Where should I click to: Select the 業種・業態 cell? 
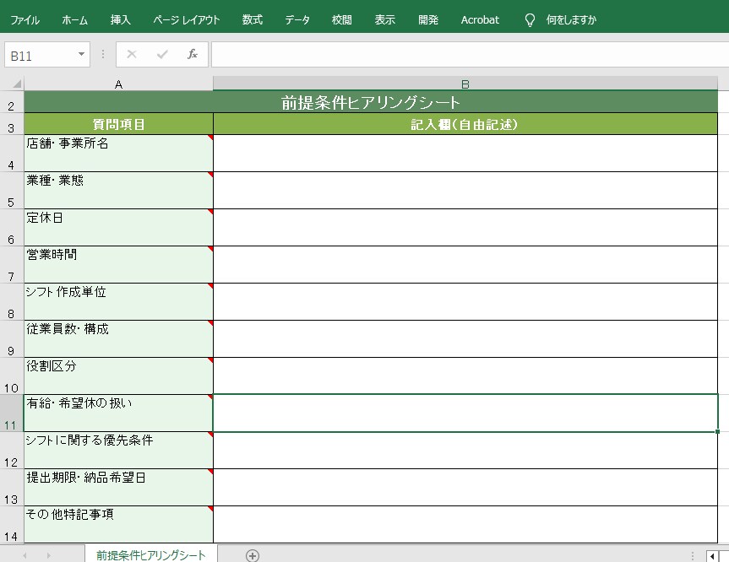118,191
